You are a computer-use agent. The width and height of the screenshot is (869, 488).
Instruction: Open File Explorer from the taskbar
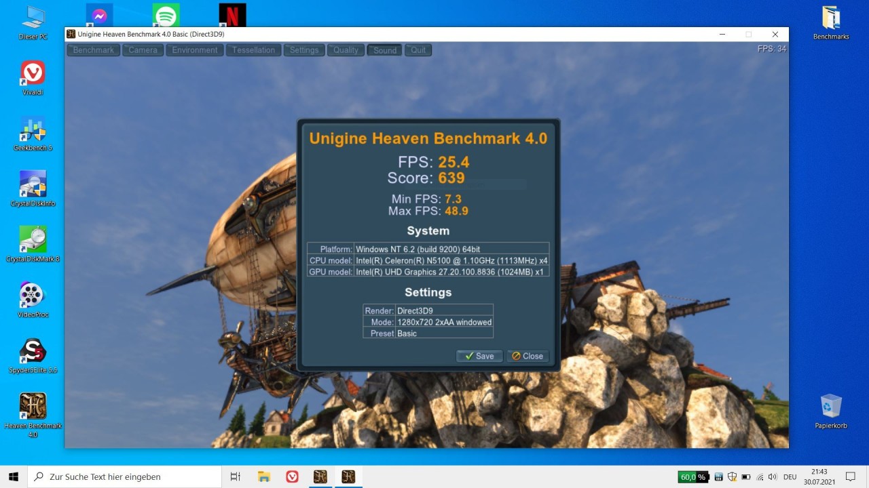tap(264, 476)
